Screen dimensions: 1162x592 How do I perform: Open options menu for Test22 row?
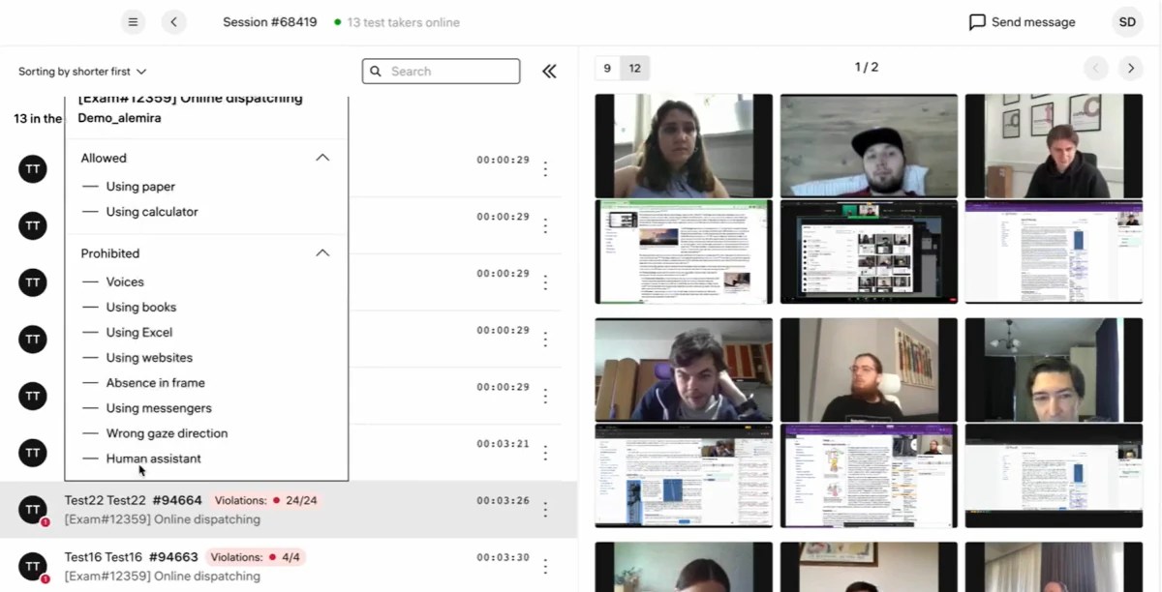pos(545,509)
